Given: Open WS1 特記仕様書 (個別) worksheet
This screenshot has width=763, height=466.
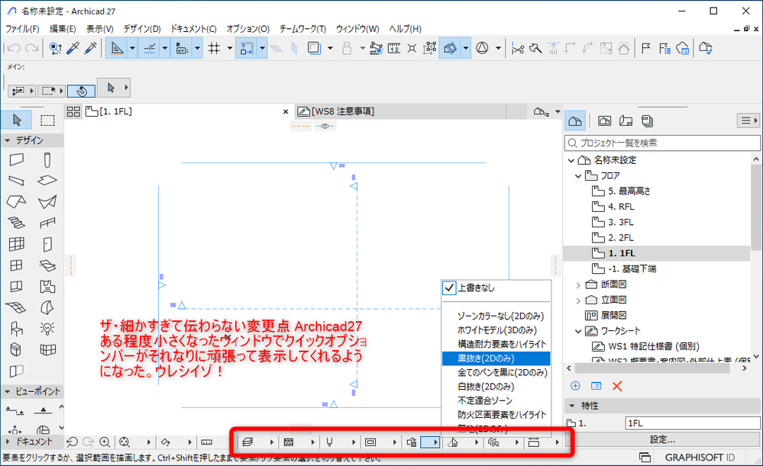Looking at the screenshot, I should tap(654, 346).
